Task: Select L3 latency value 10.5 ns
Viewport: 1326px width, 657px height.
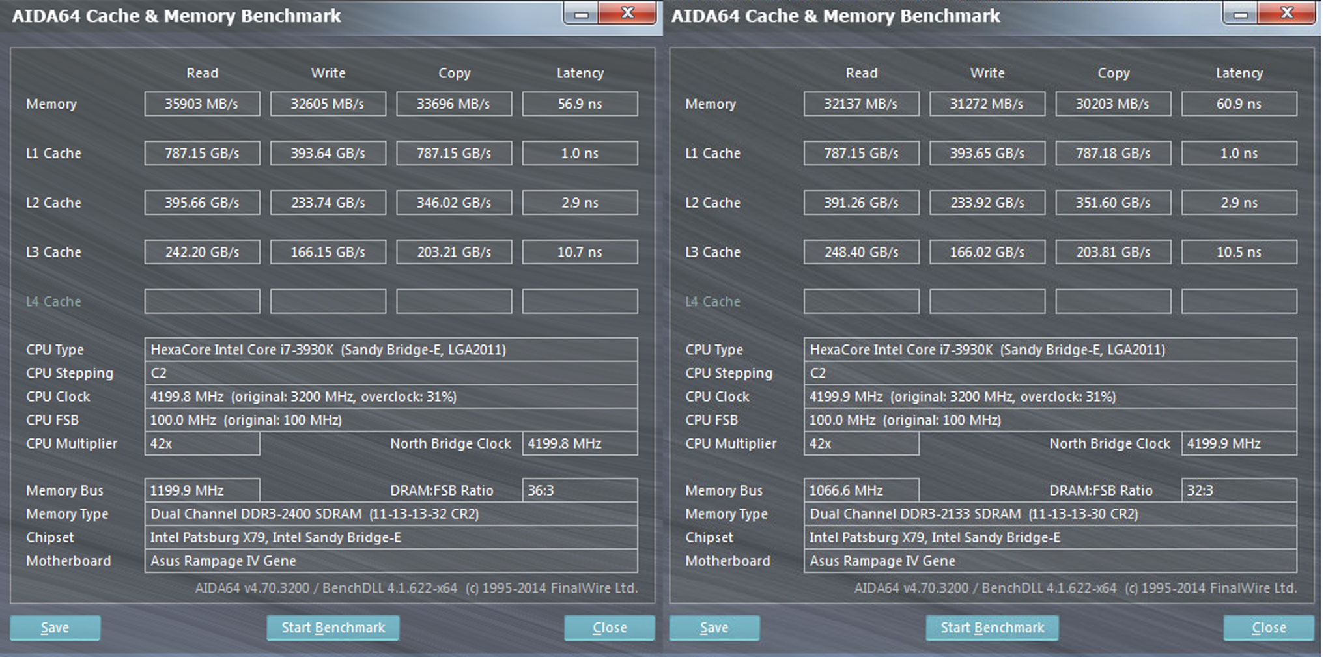Action: (x=1239, y=252)
